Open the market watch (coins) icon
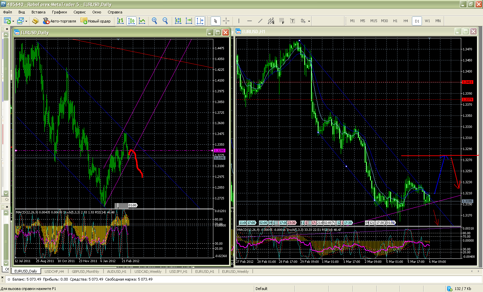This screenshot has width=483, height=292. pos(35,21)
